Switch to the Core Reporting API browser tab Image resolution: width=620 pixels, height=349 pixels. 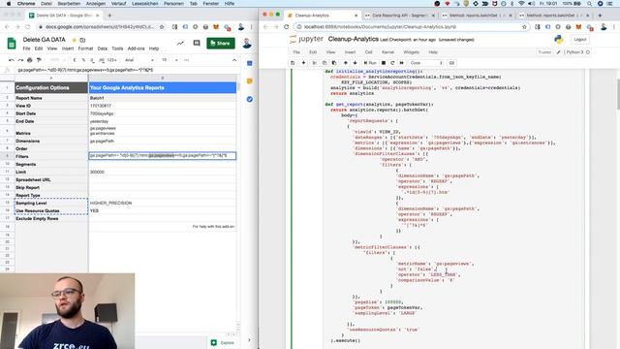pyautogui.click(x=399, y=16)
